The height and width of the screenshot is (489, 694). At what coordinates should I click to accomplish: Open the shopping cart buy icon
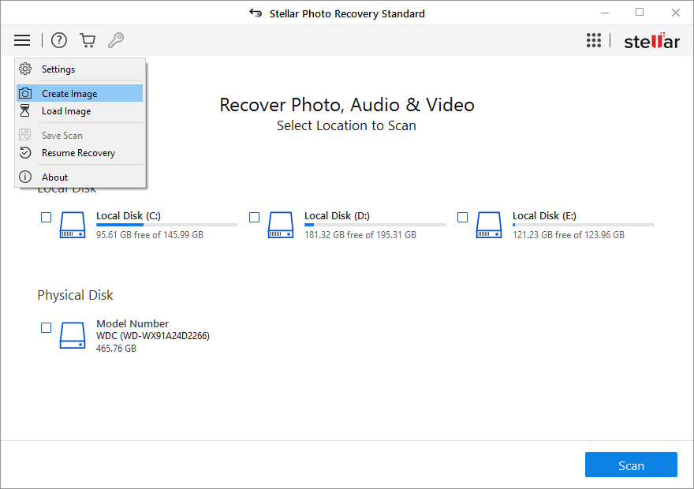[x=88, y=40]
